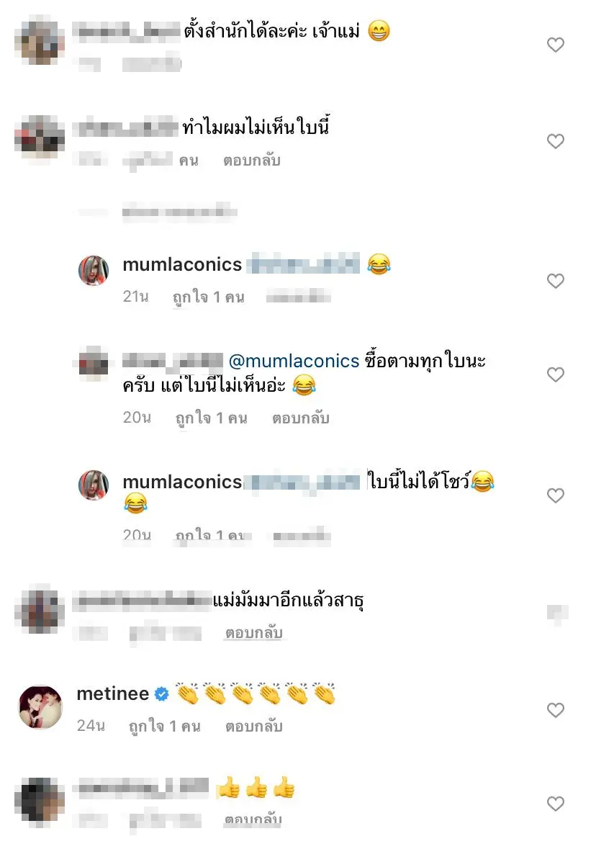Heart the thumbs-up emoji comment
The image size is (596, 849).
555,804
